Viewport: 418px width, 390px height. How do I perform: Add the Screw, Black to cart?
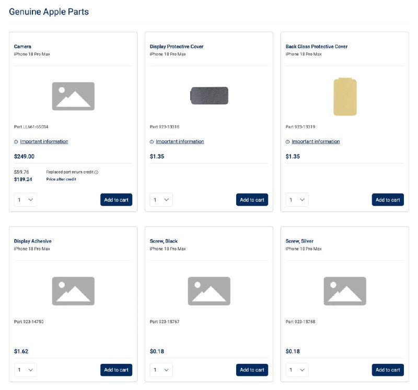[x=252, y=370]
